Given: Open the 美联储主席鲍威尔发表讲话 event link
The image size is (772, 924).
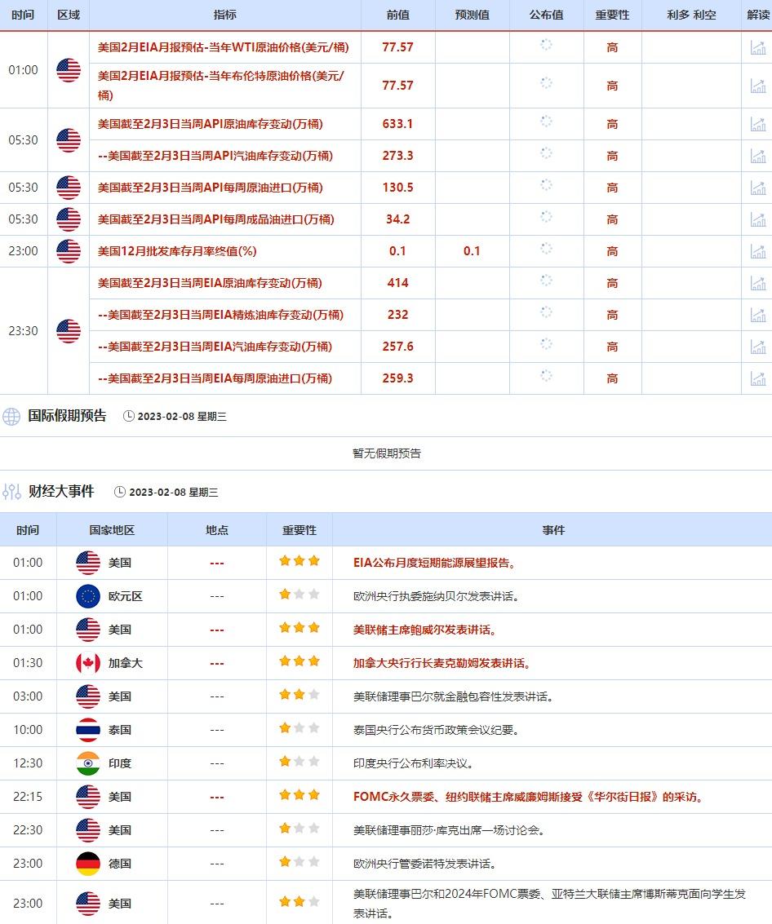Looking at the screenshot, I should point(424,630).
